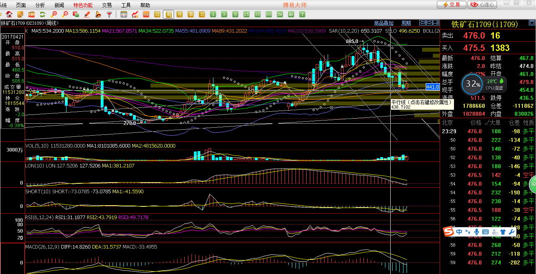Click the microphone icon on IME bar

pyautogui.click(x=476, y=231)
